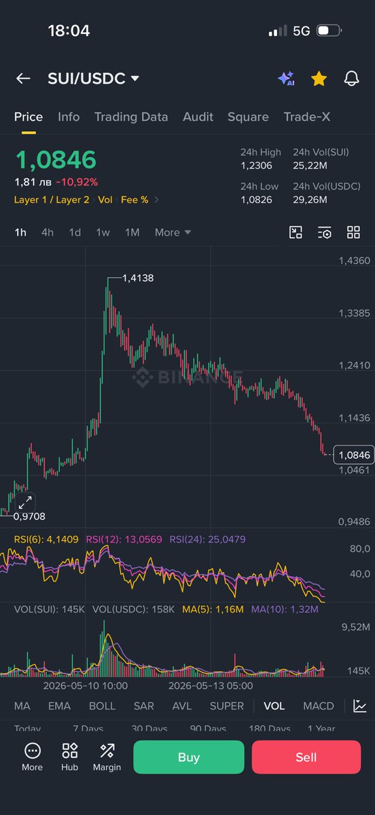Tap the 2026-05-10 10:00 time axis label
The height and width of the screenshot is (815, 375).
click(85, 686)
